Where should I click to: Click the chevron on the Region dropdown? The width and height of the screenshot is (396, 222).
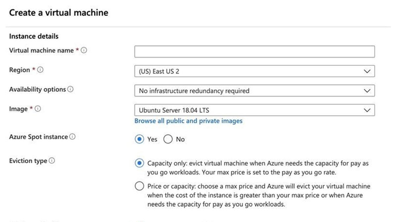click(367, 71)
